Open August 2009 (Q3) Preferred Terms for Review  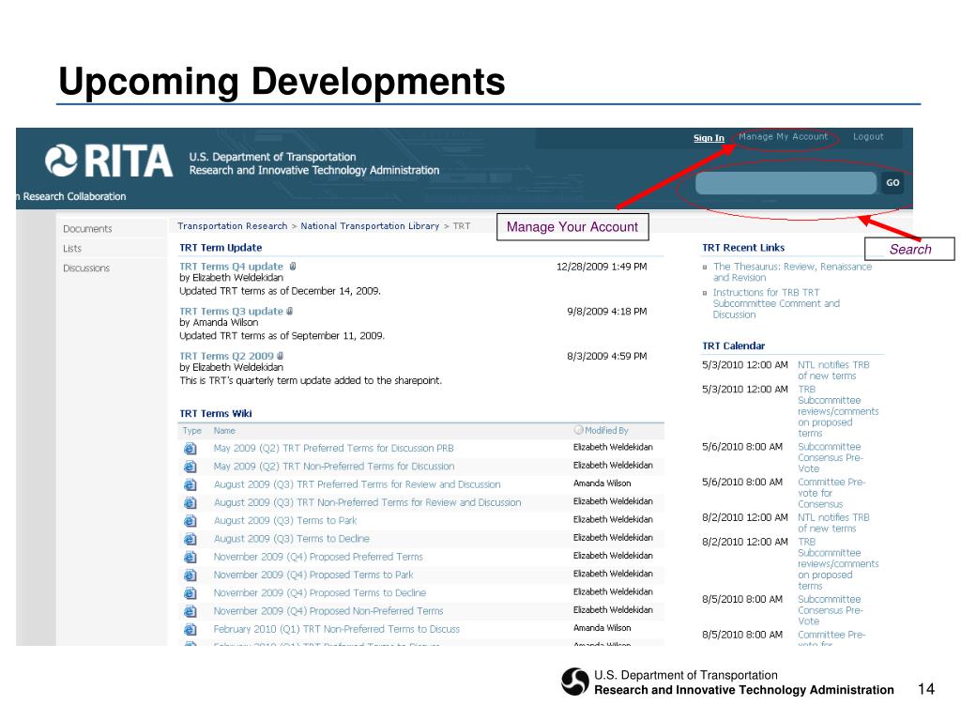click(x=357, y=484)
